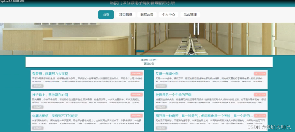Open 医院公告 in the top navigation bar
This screenshot has width=295, height=132.
click(x=147, y=15)
